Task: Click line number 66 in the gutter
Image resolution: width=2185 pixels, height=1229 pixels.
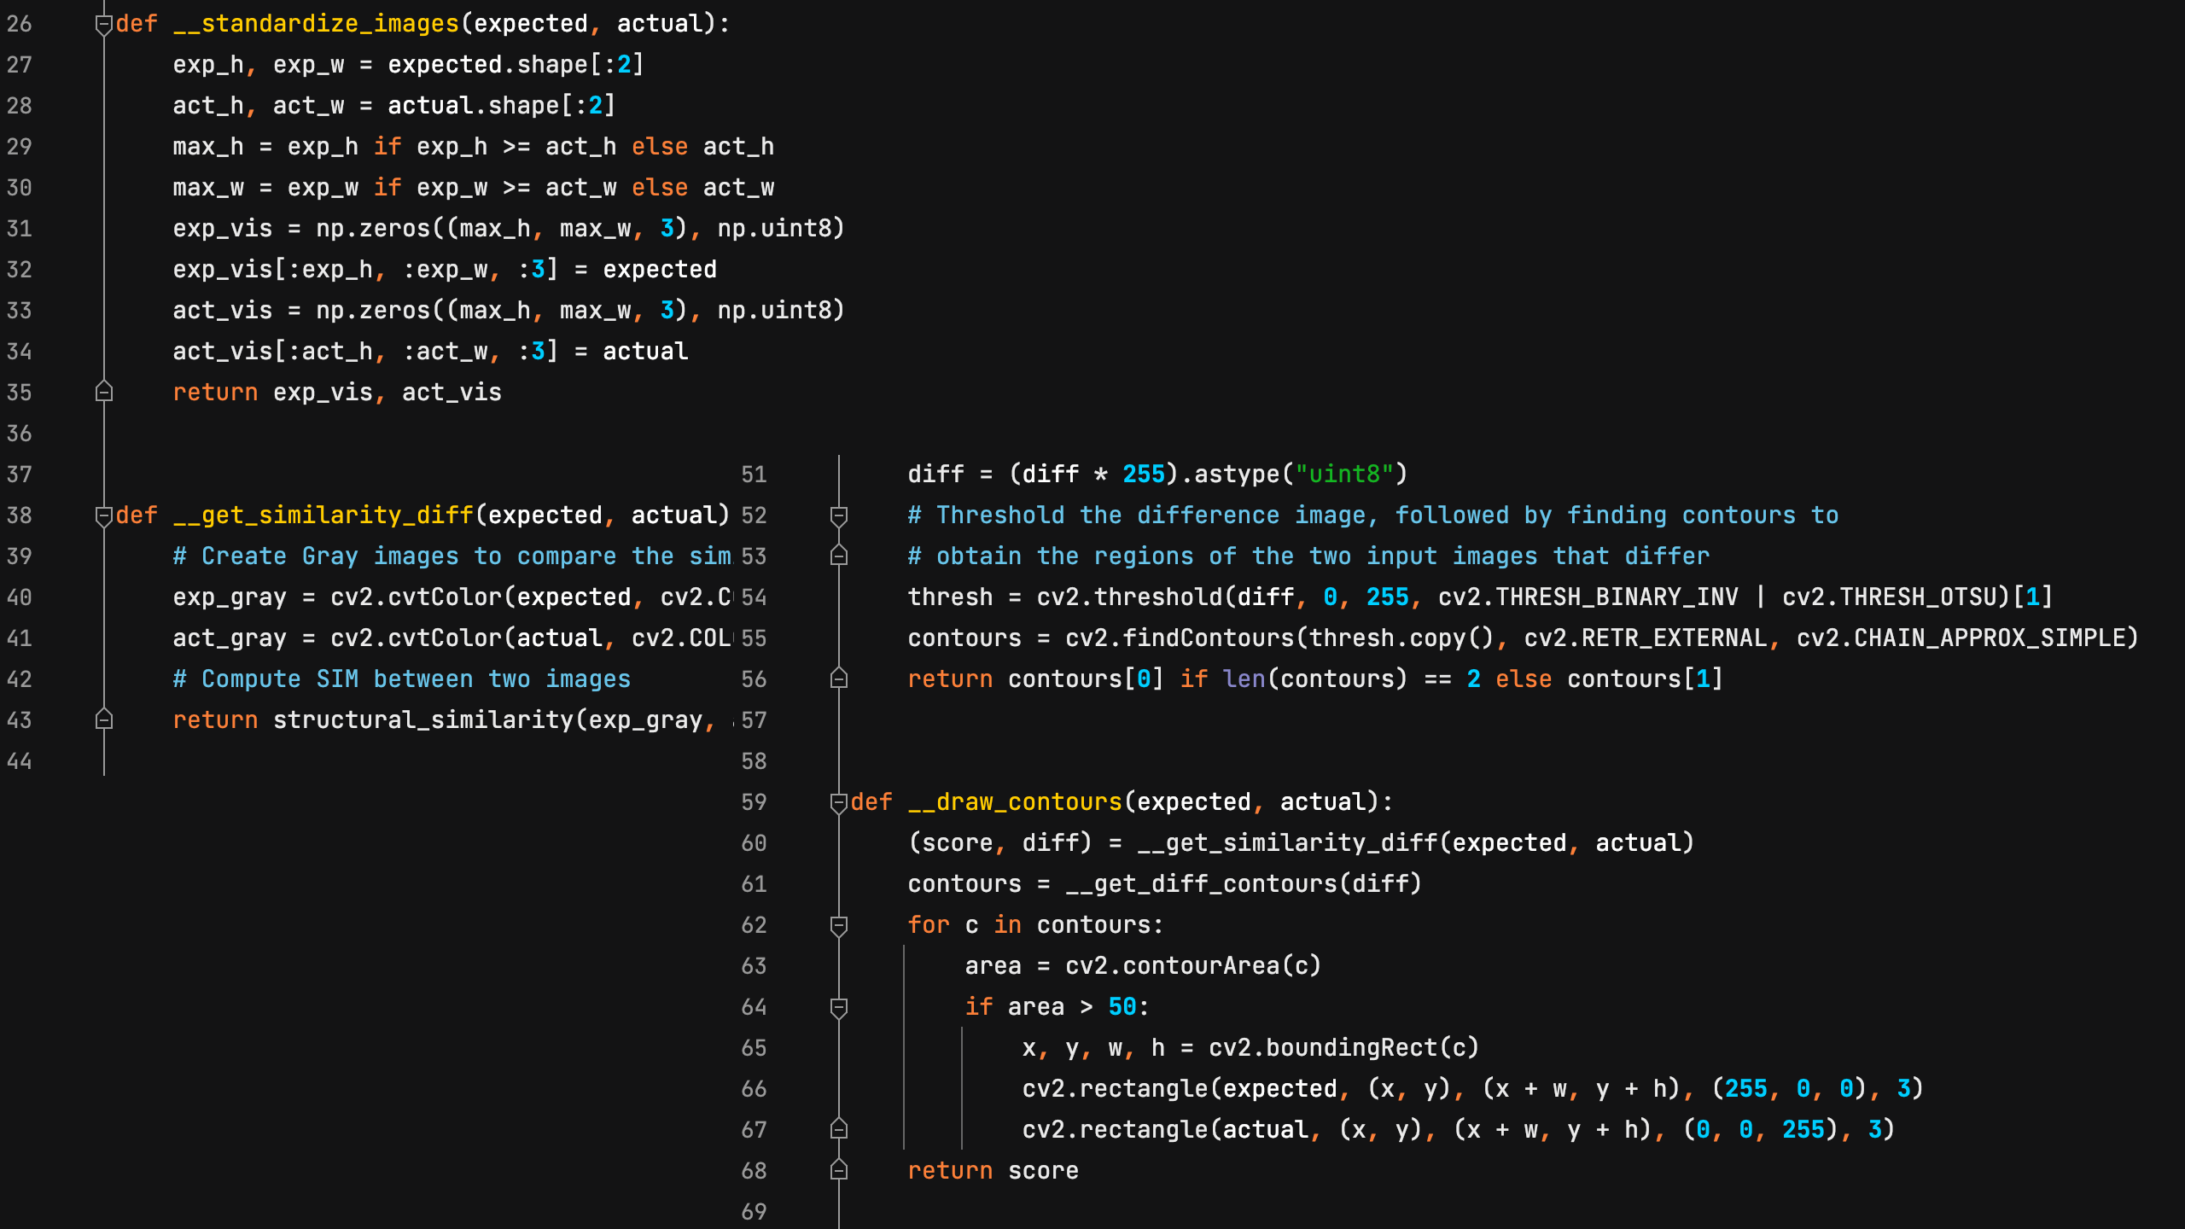Action: (x=754, y=1089)
